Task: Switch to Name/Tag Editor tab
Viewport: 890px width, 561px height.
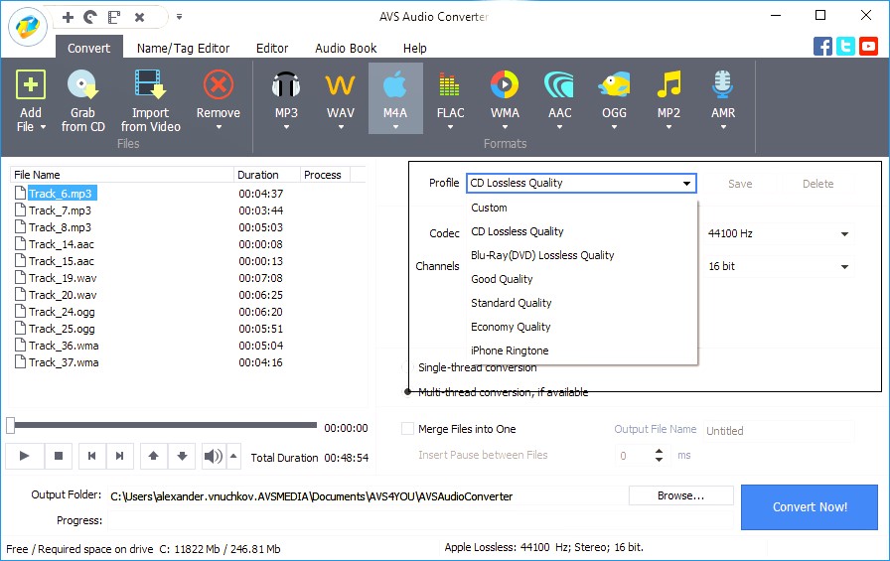Action: (x=184, y=49)
